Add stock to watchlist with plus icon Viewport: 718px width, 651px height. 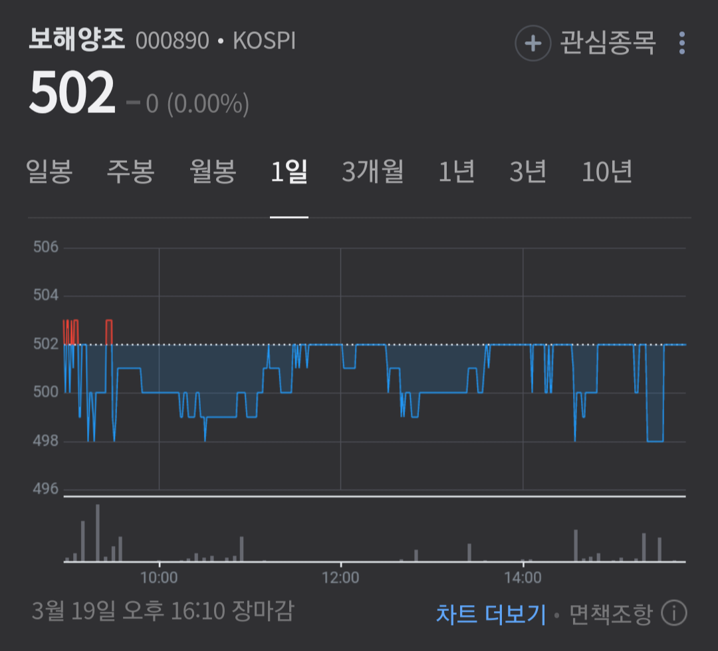click(533, 43)
